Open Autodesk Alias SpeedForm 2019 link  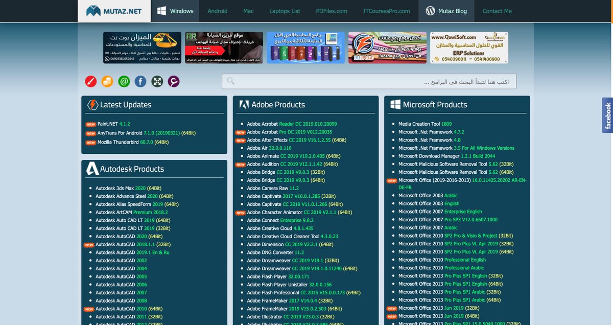click(137, 204)
